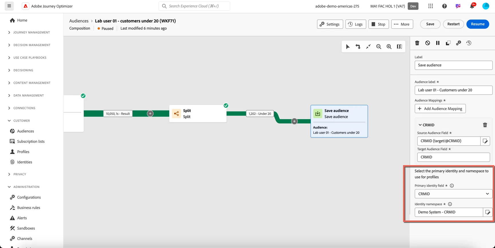Click the Audiences breadcrumb link
This screenshot has width=495, height=248.
pyautogui.click(x=79, y=21)
